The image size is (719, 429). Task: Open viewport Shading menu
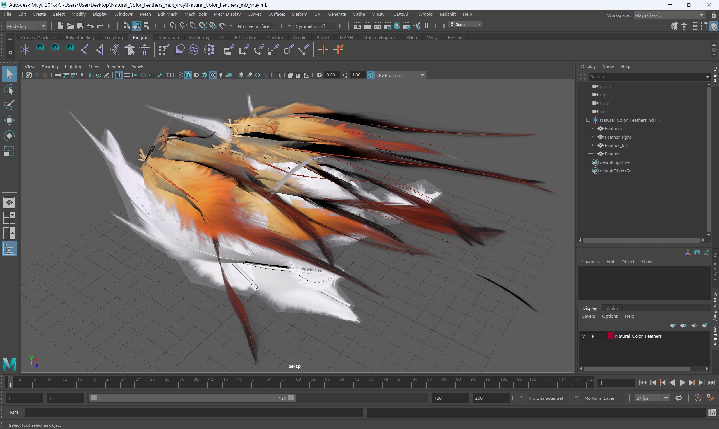click(49, 67)
